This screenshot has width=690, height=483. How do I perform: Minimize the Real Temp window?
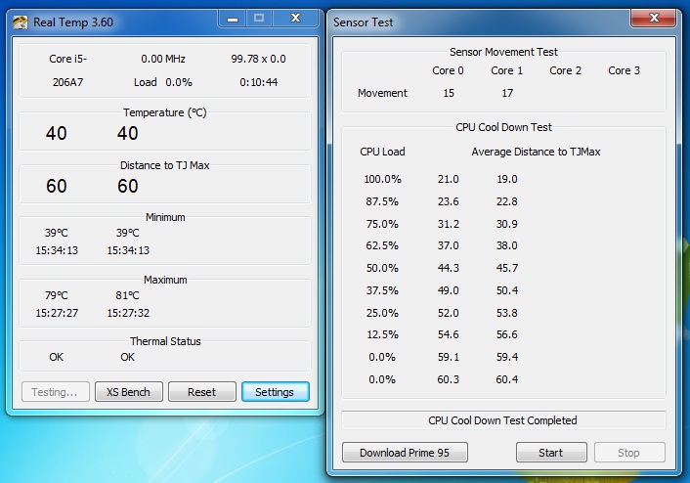[233, 19]
